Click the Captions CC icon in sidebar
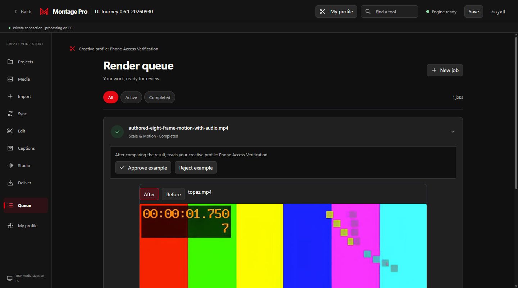 [10, 148]
